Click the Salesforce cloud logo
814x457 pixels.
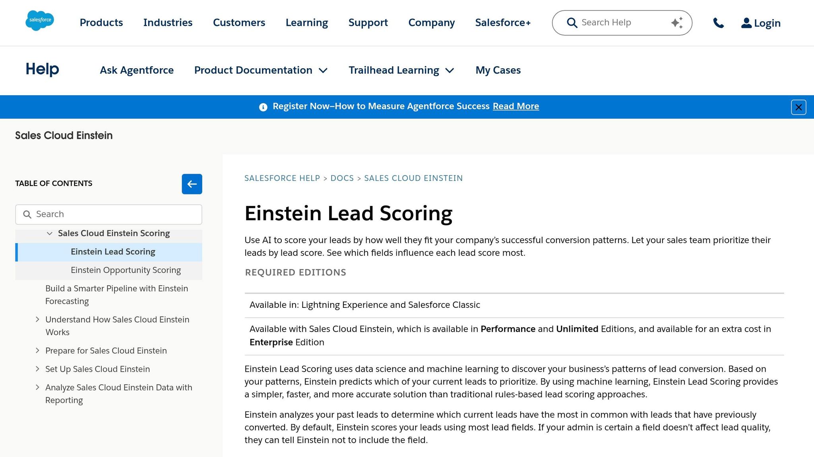40,21
